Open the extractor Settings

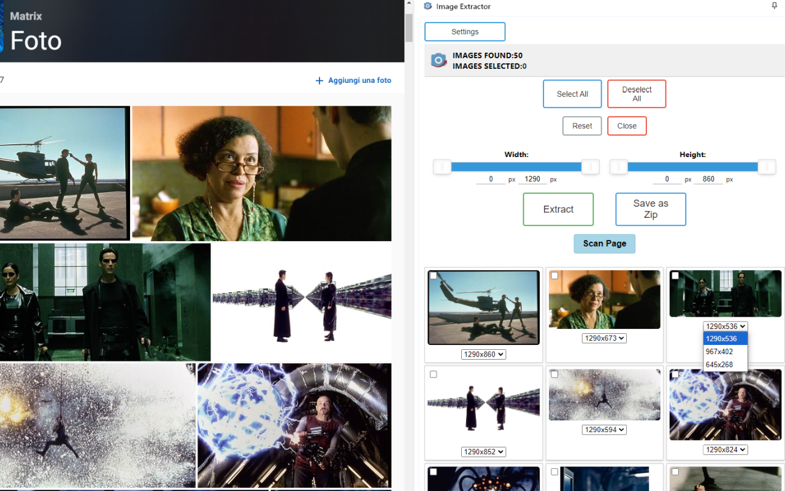(465, 32)
